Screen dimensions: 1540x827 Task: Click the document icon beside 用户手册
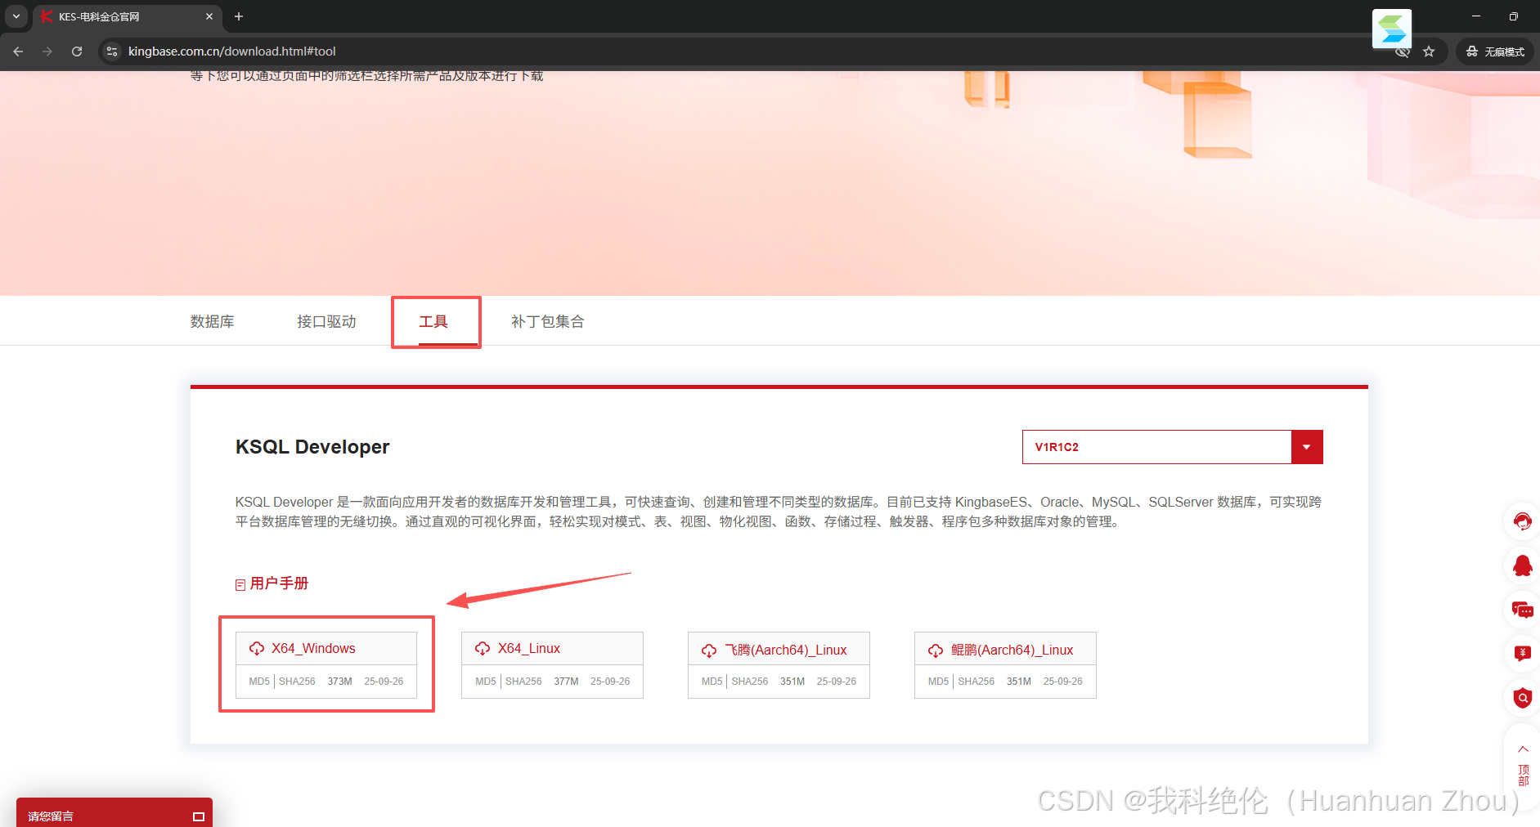point(240,585)
